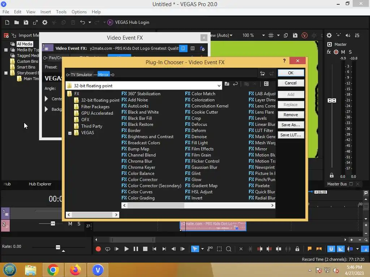The image size is (370, 277).
Task: Open the File menu
Action: [6, 12]
